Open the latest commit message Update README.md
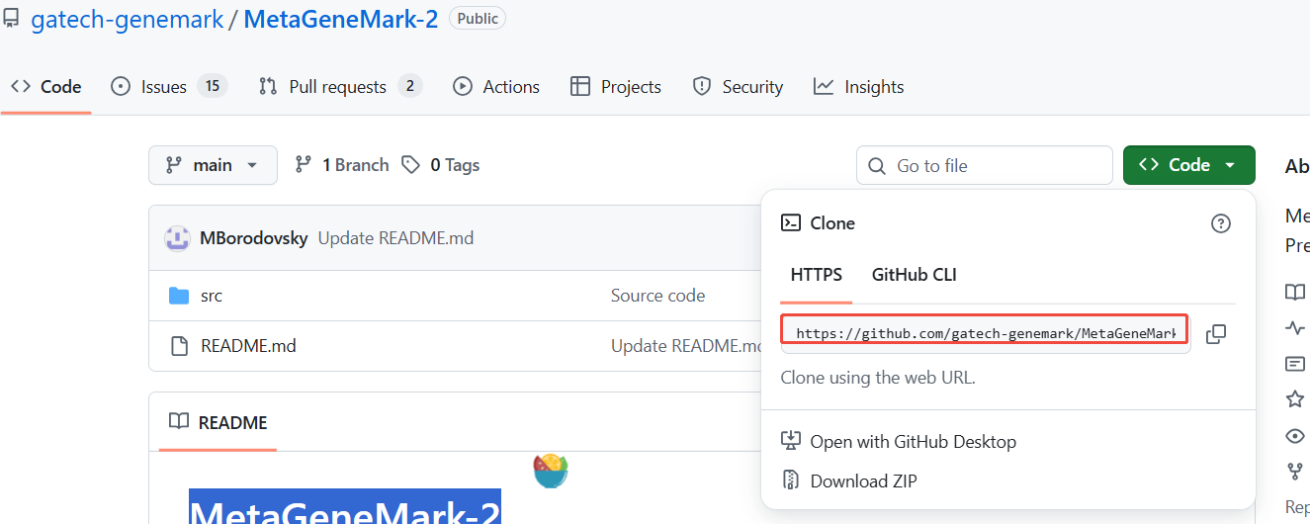The height and width of the screenshot is (524, 1310). click(x=395, y=238)
